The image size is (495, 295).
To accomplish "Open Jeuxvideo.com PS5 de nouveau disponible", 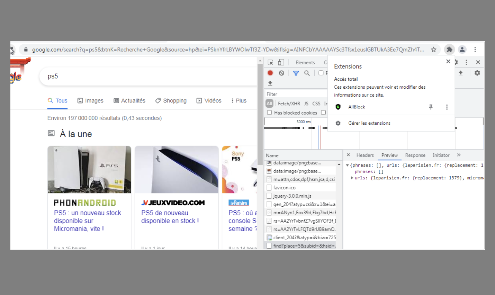I will click(170, 217).
